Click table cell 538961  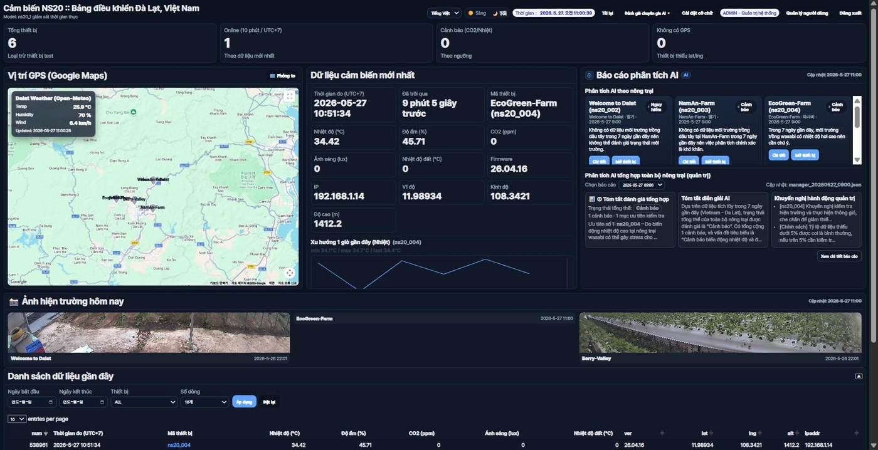[x=39, y=445]
